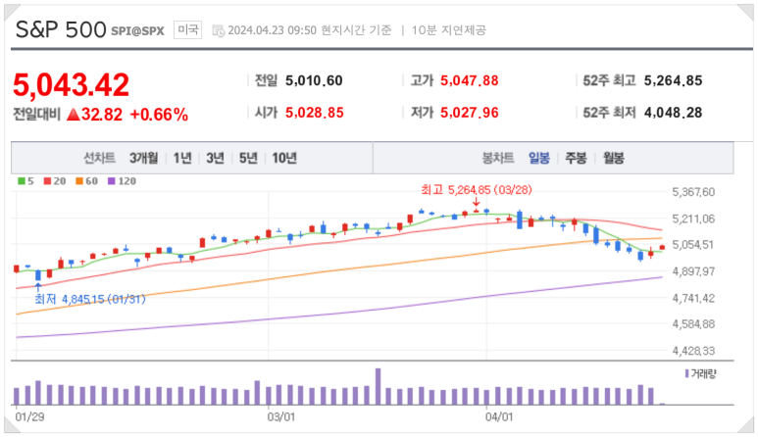The width and height of the screenshot is (758, 437).
Task: Choose the 일봉 candlestick view
Action: point(539,158)
